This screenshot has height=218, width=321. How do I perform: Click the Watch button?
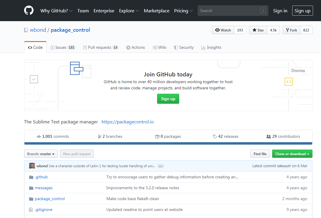223,30
